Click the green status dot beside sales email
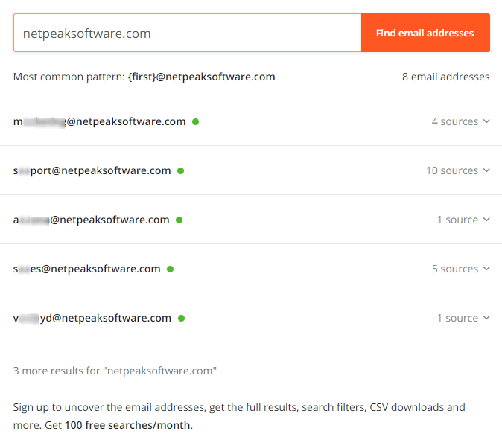Viewport: 502px width, 437px height. click(x=171, y=269)
